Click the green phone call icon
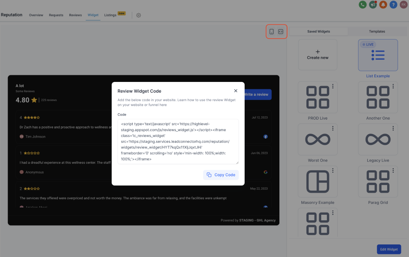Viewport: 409px width, 257px height. coord(363,5)
